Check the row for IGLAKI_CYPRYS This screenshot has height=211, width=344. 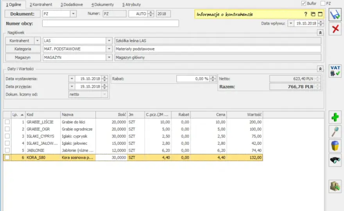pos(7,136)
